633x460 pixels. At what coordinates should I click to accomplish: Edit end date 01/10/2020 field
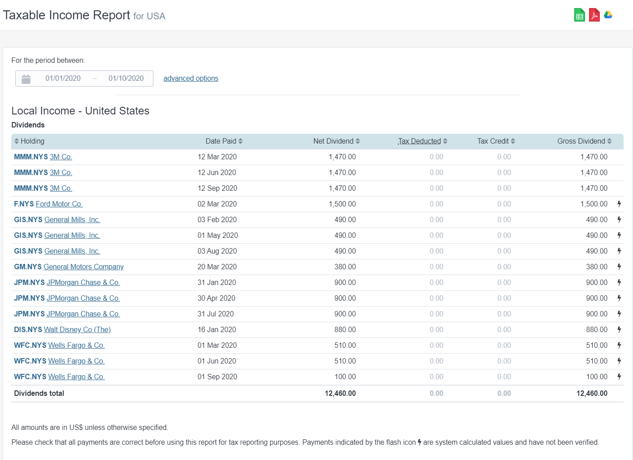126,78
